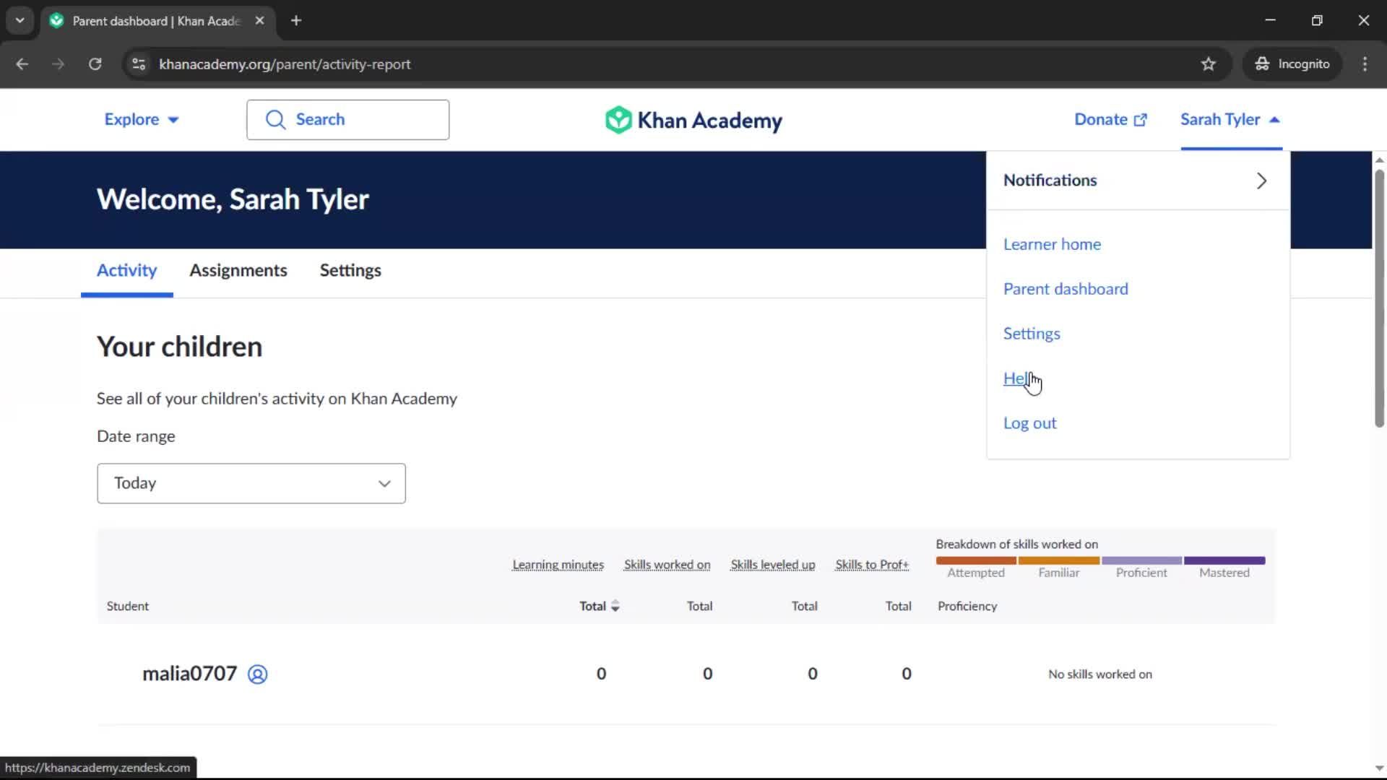Click the Proficient color bar

[x=1141, y=560]
